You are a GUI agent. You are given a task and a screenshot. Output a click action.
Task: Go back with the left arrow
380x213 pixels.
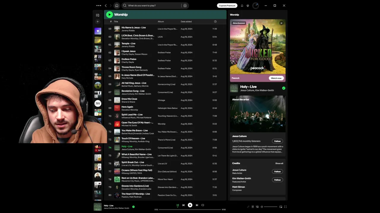(x=106, y=6)
